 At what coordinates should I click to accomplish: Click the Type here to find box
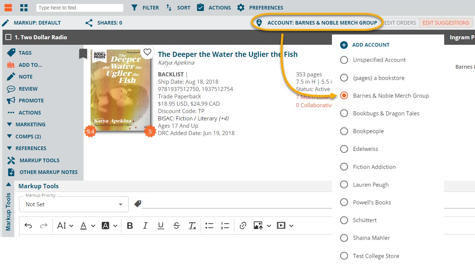tap(80, 8)
